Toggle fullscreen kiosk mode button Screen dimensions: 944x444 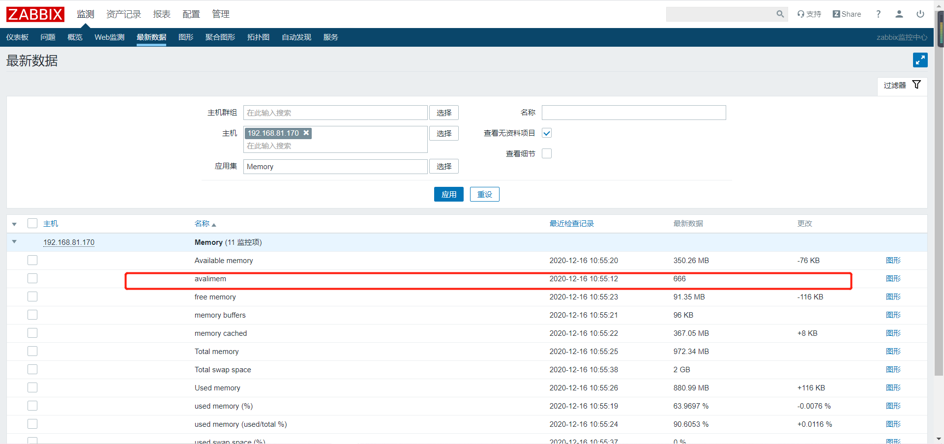tap(920, 60)
